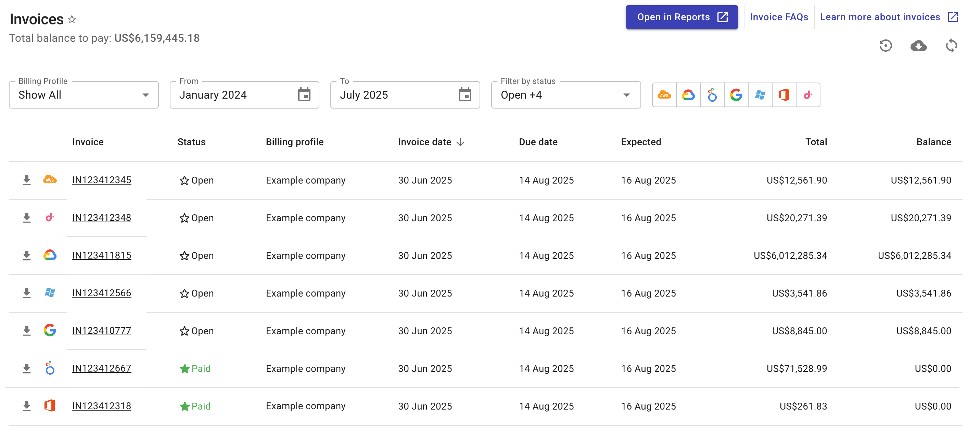Open the From date calendar picker
Screen dimensions: 968x426
[x=304, y=95]
